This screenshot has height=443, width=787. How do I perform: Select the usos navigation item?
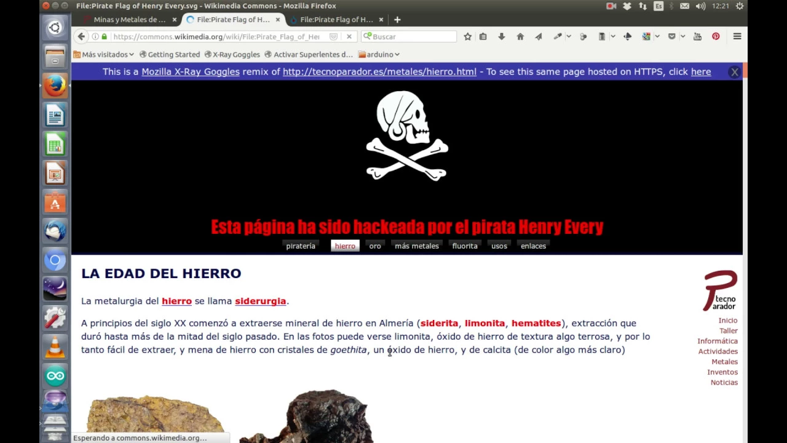point(499,245)
